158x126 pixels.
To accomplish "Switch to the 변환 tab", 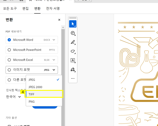I will [37, 8].
